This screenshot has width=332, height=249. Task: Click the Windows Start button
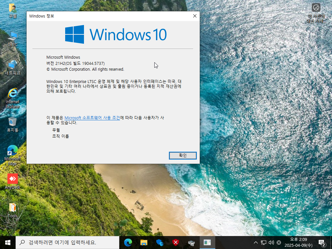(8, 243)
